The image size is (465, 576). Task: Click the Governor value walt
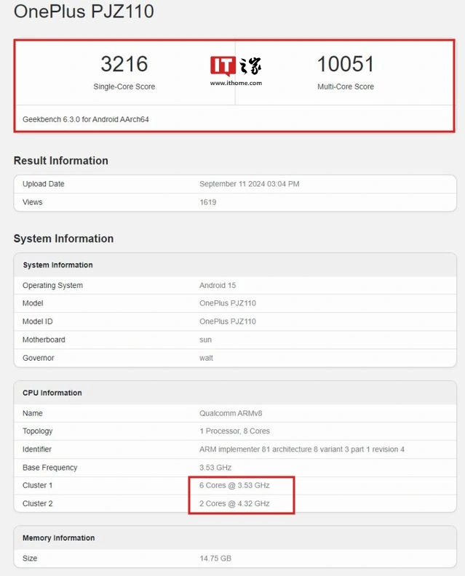207,358
